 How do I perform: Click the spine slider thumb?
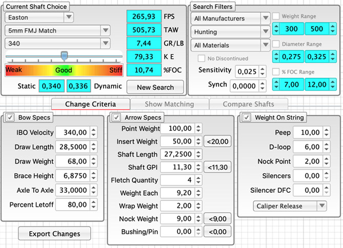point(64,56)
